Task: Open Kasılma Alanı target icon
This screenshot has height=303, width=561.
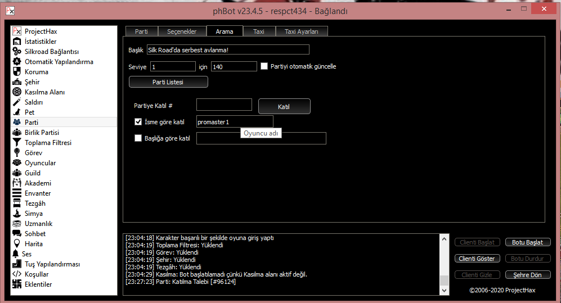Action: 17,92
